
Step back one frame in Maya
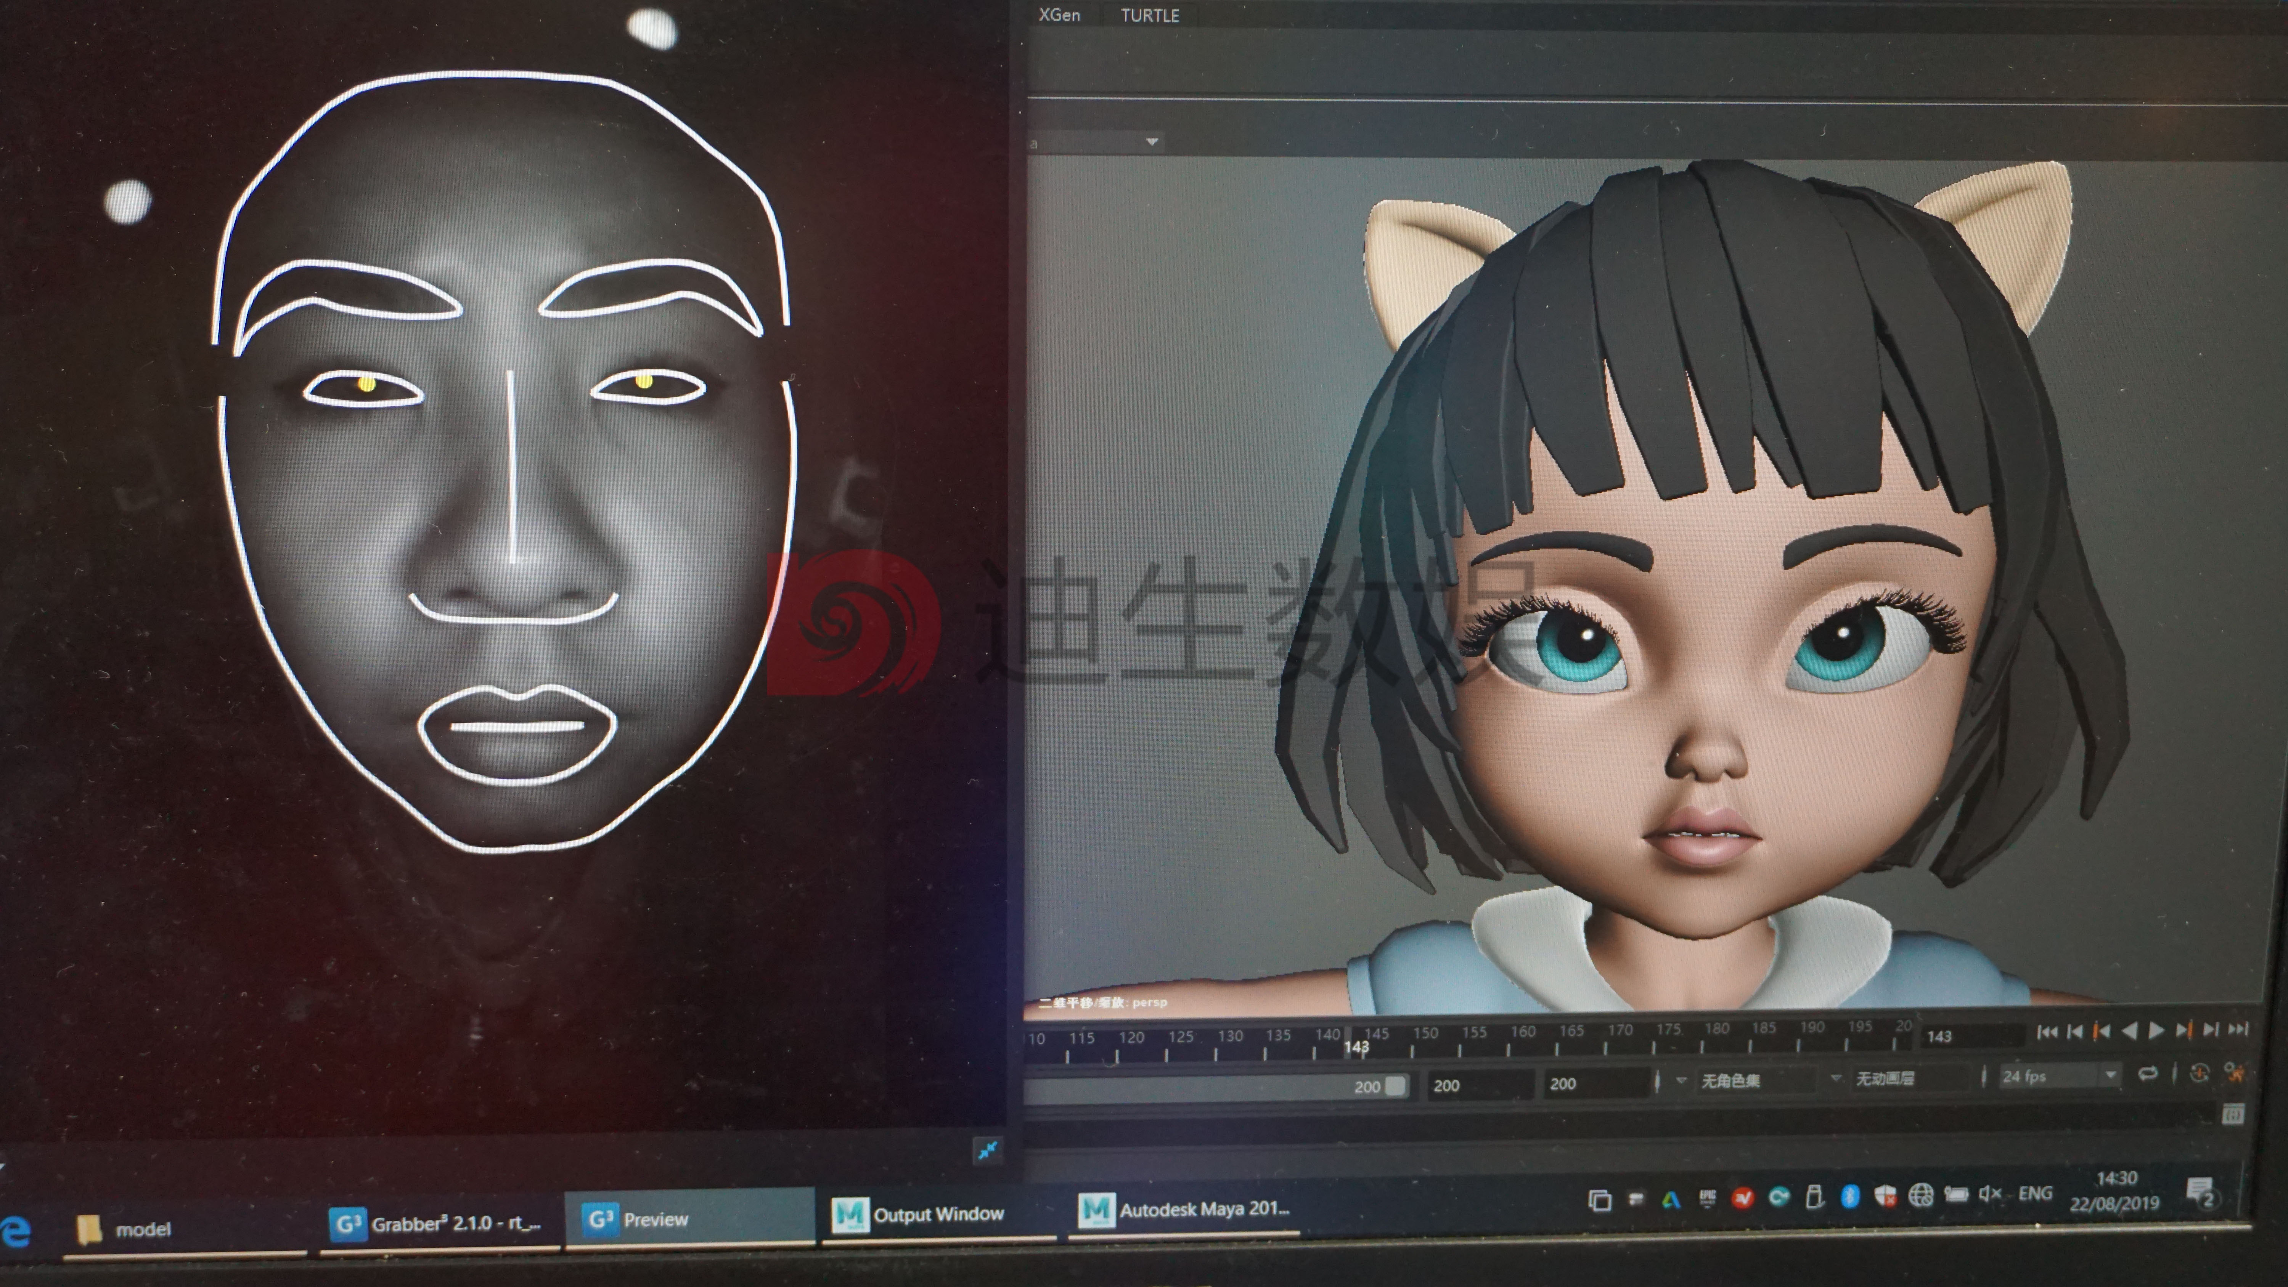[x=2075, y=1031]
